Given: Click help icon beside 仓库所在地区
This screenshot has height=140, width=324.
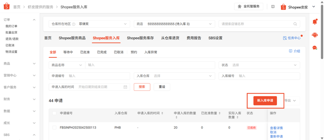Looking at the screenshot, I should [74, 24].
